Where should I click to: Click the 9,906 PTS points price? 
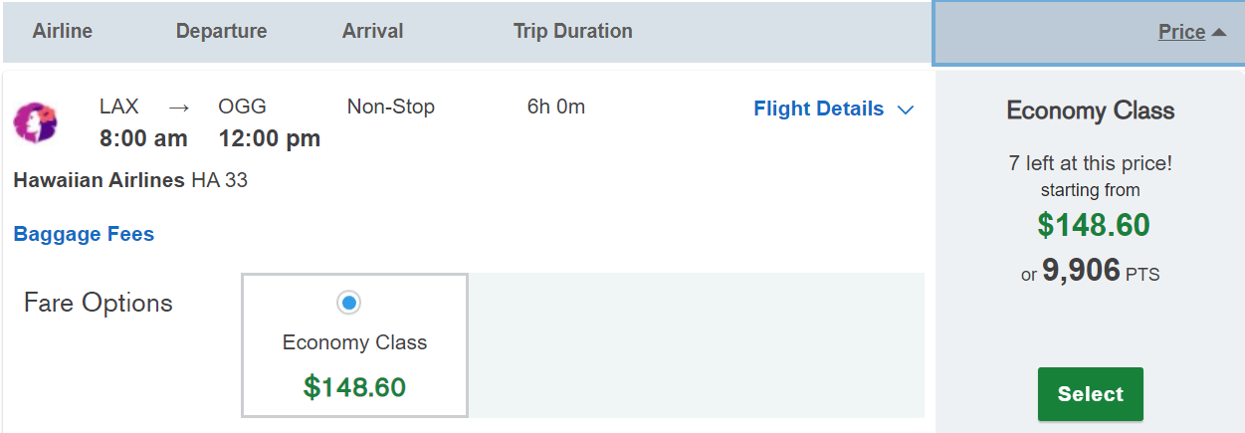click(1100, 271)
